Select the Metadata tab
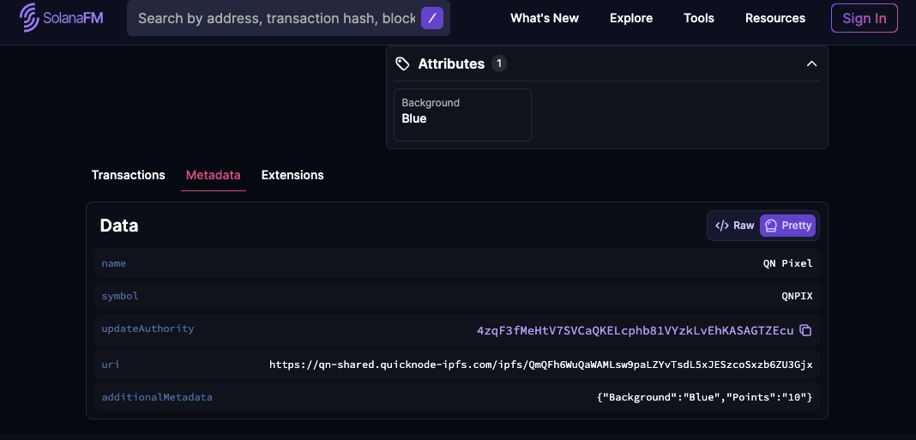The image size is (916, 440). 214,175
